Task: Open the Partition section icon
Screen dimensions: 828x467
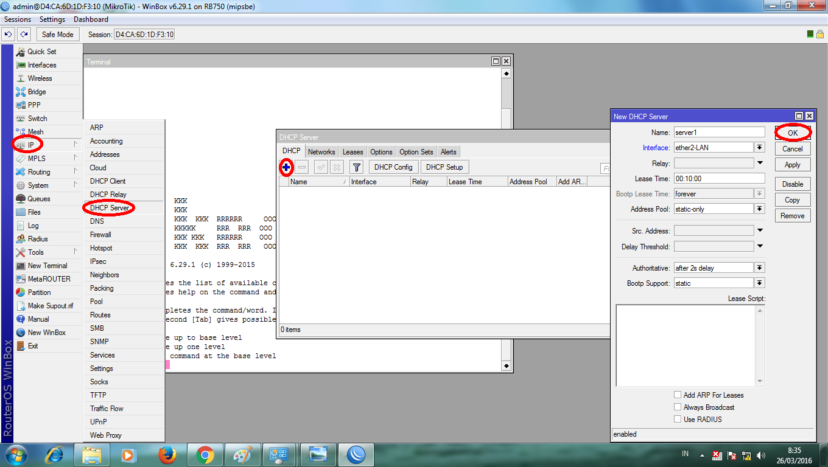Action: point(21,292)
